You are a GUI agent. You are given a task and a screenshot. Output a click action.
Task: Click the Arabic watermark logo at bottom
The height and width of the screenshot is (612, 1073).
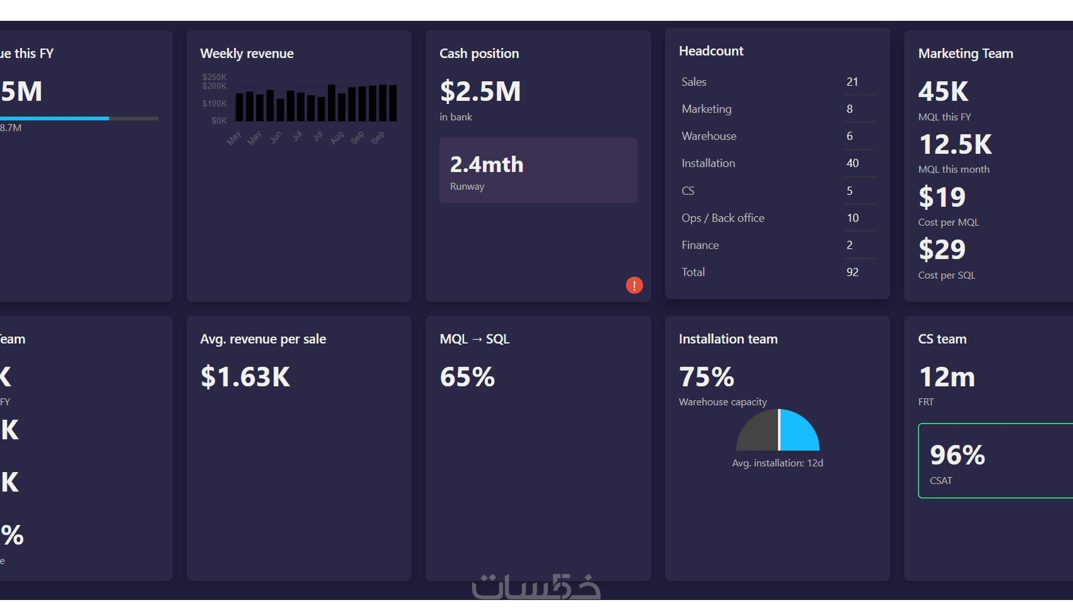[x=536, y=586]
